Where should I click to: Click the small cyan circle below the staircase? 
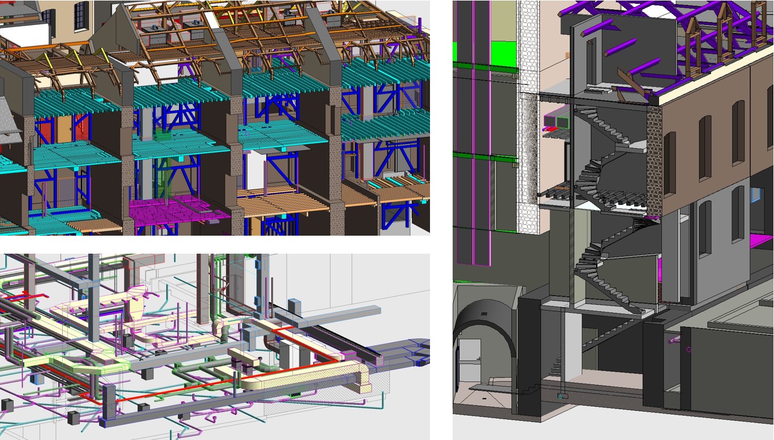(x=560, y=396)
